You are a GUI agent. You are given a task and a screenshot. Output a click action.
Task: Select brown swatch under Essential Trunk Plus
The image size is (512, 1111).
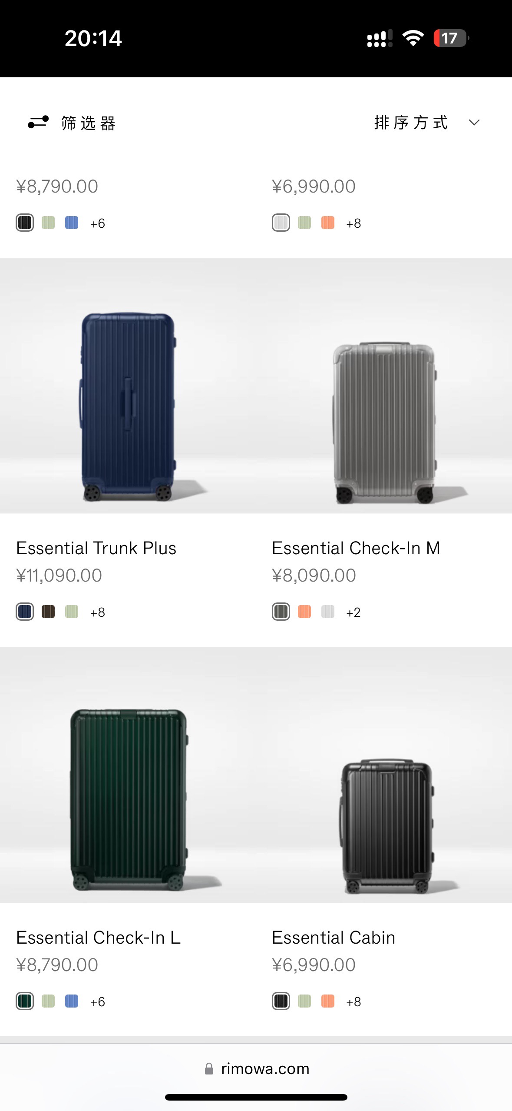point(48,612)
